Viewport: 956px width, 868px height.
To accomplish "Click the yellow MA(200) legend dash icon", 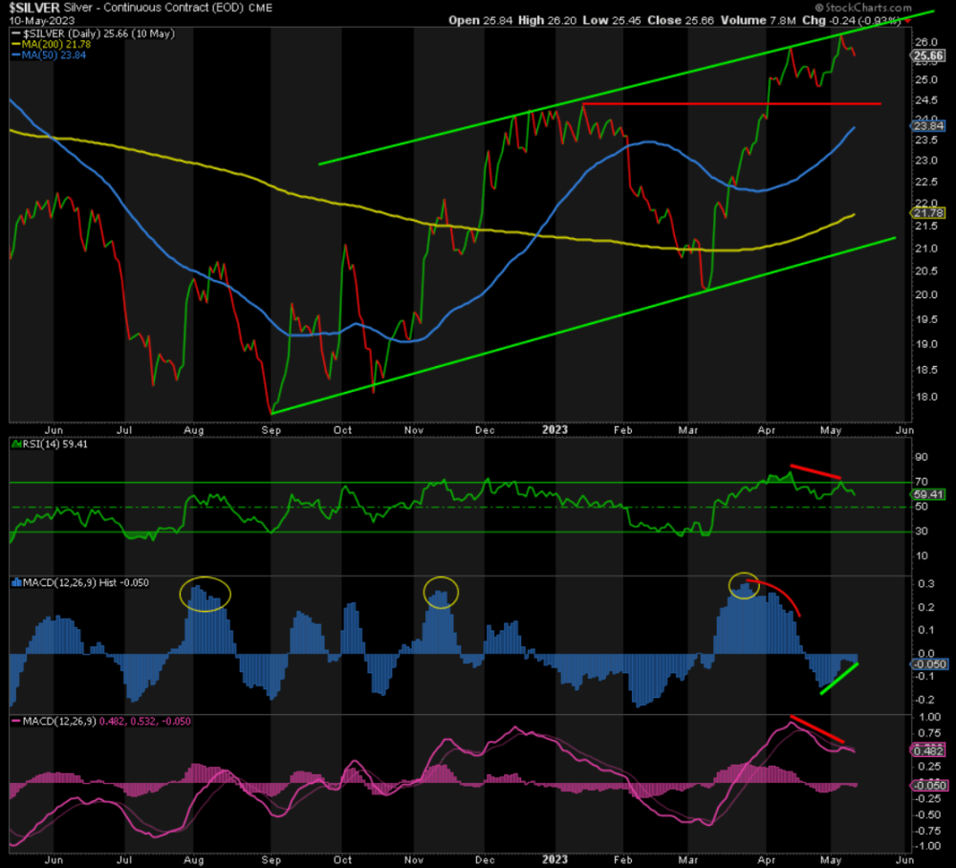I will pyautogui.click(x=15, y=44).
